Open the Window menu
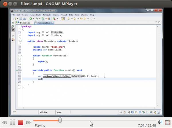Image resolution: width=172 pixels, height=128 pixels. pyautogui.click(x=85, y=15)
